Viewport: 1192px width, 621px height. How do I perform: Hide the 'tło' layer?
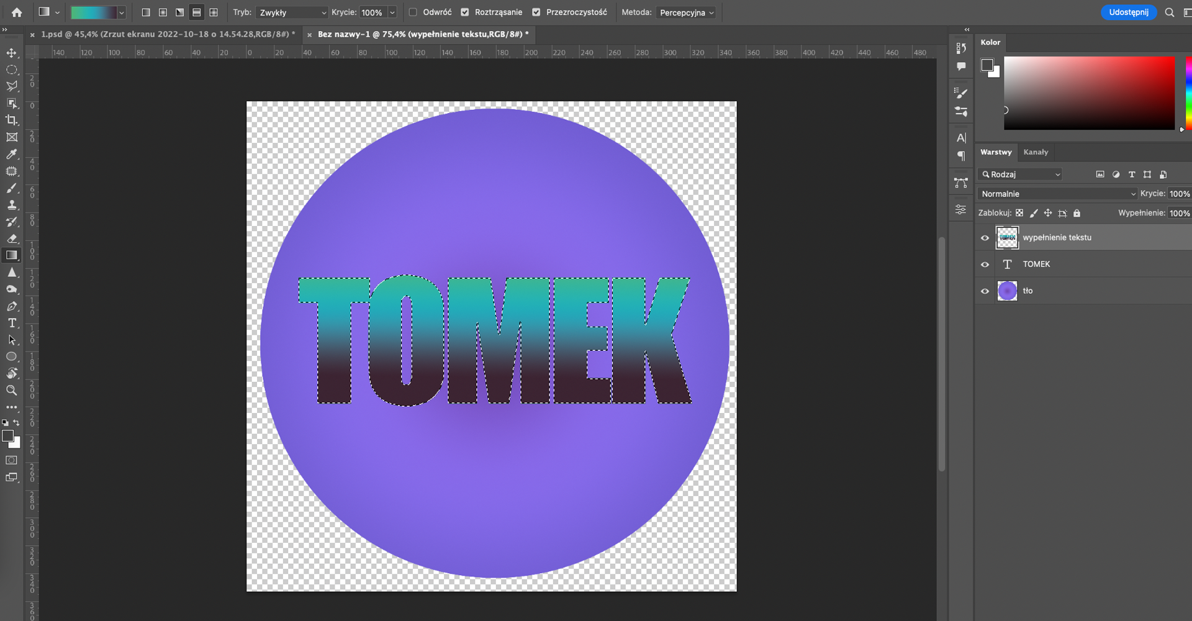(985, 291)
